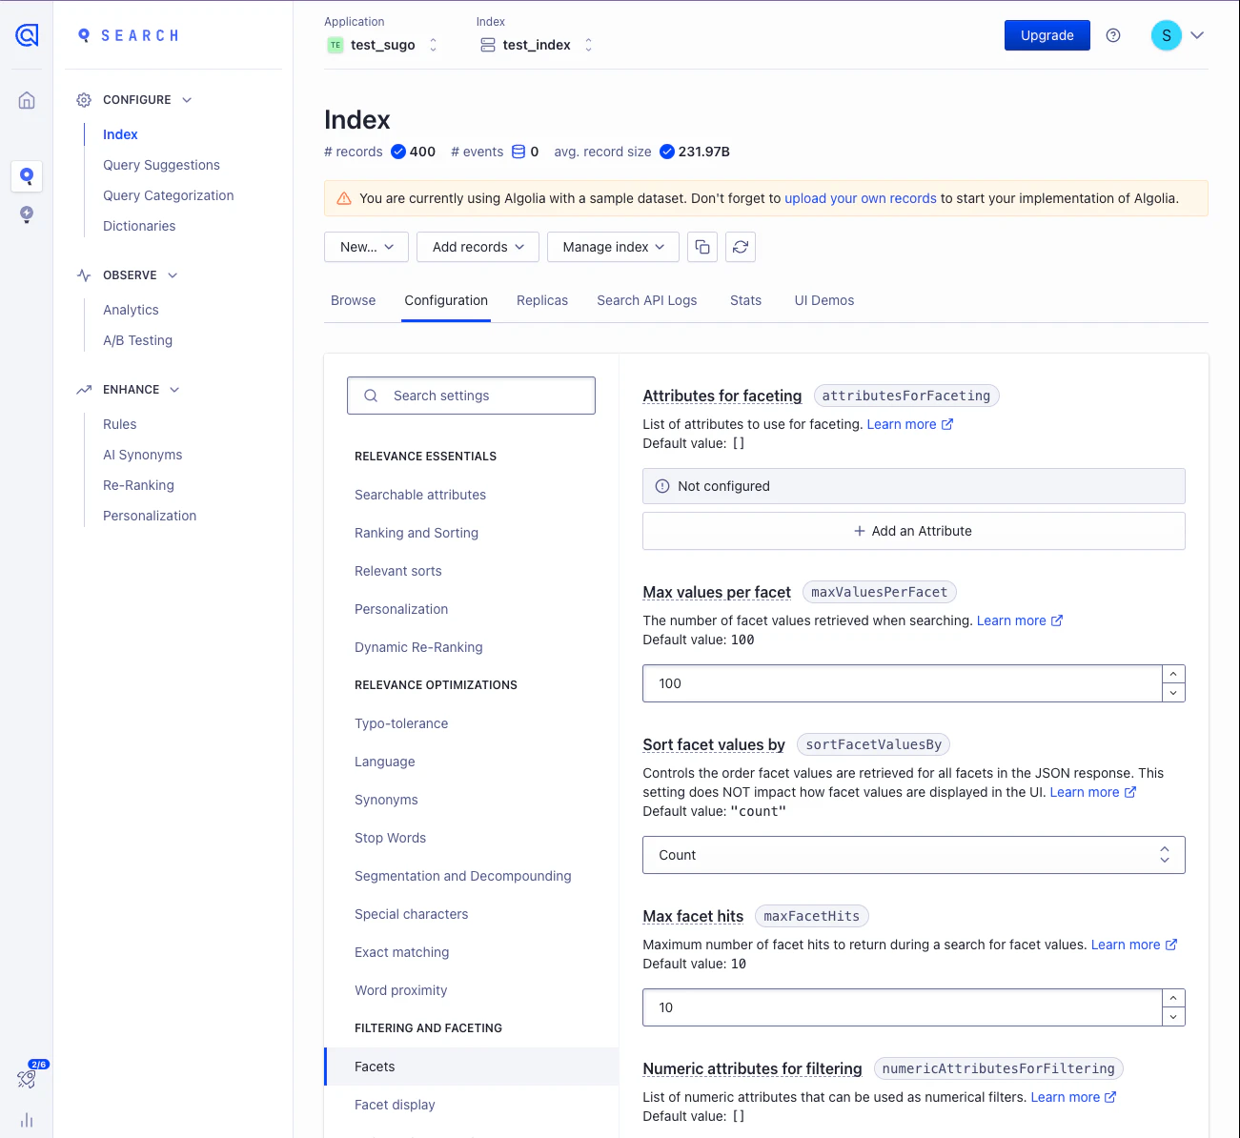This screenshot has height=1138, width=1240.
Task: Select Typo-tolerance settings section
Action: (x=401, y=723)
